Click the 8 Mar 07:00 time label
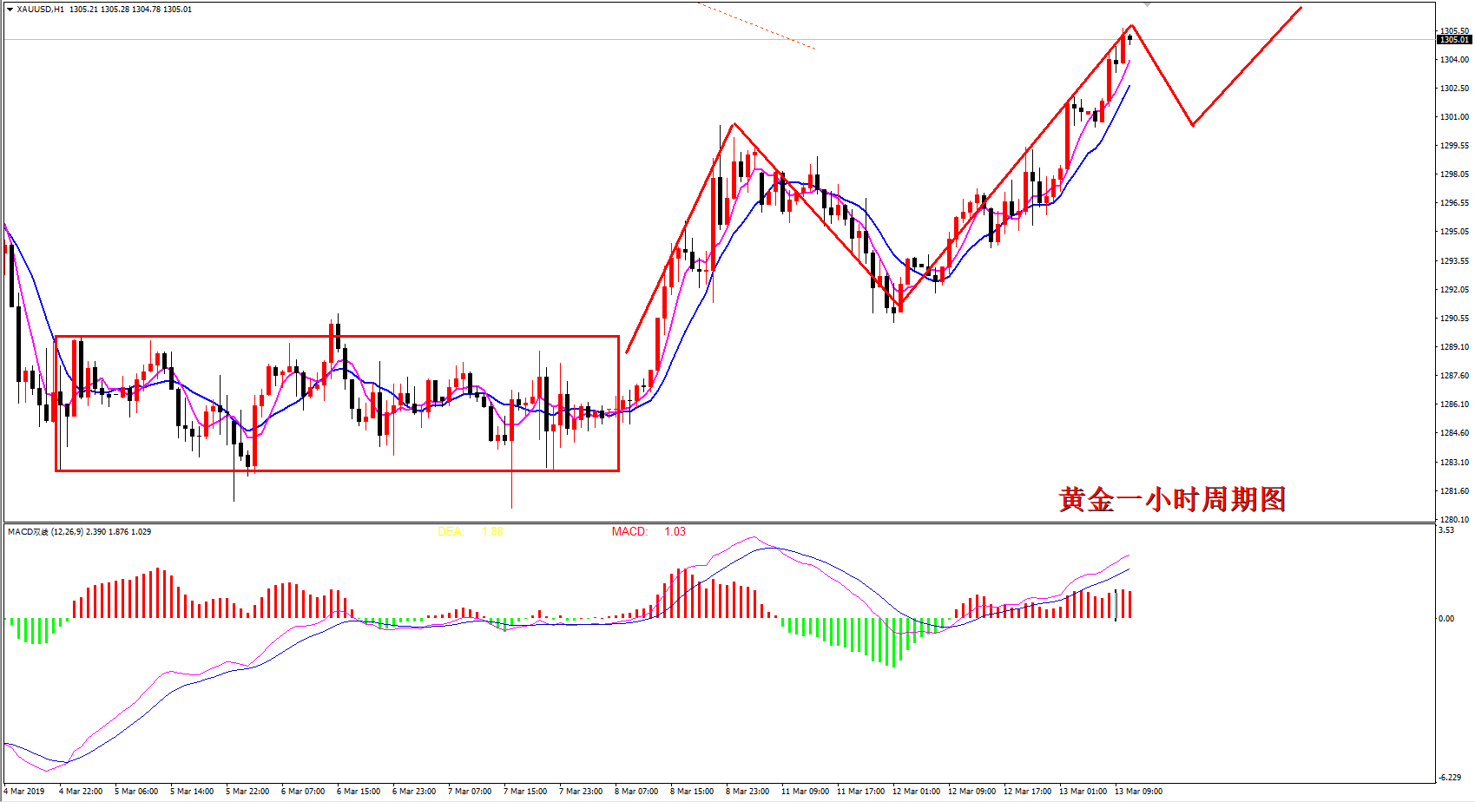The height and width of the screenshot is (802, 1475). coord(636,792)
